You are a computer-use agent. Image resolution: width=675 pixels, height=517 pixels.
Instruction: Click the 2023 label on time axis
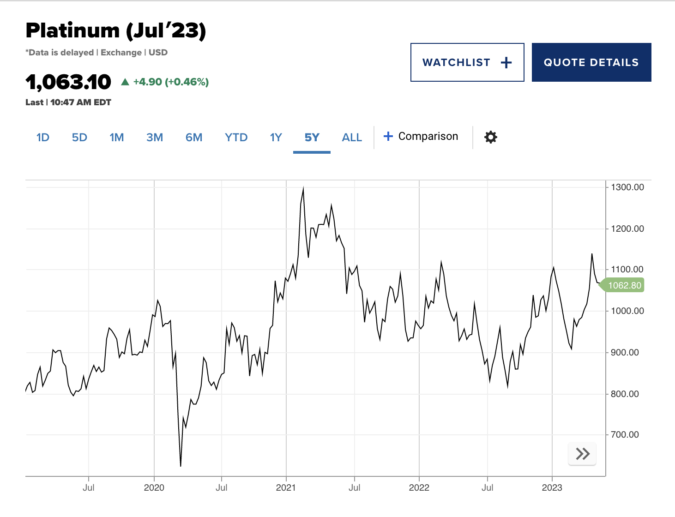(552, 487)
